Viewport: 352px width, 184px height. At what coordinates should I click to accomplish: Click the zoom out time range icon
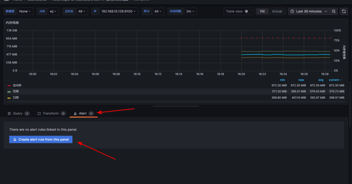(334, 11)
